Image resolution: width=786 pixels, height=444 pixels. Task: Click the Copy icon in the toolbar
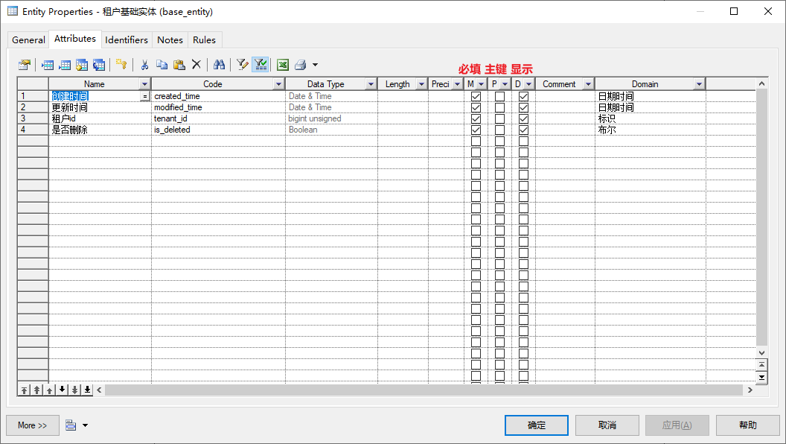pyautogui.click(x=162, y=65)
